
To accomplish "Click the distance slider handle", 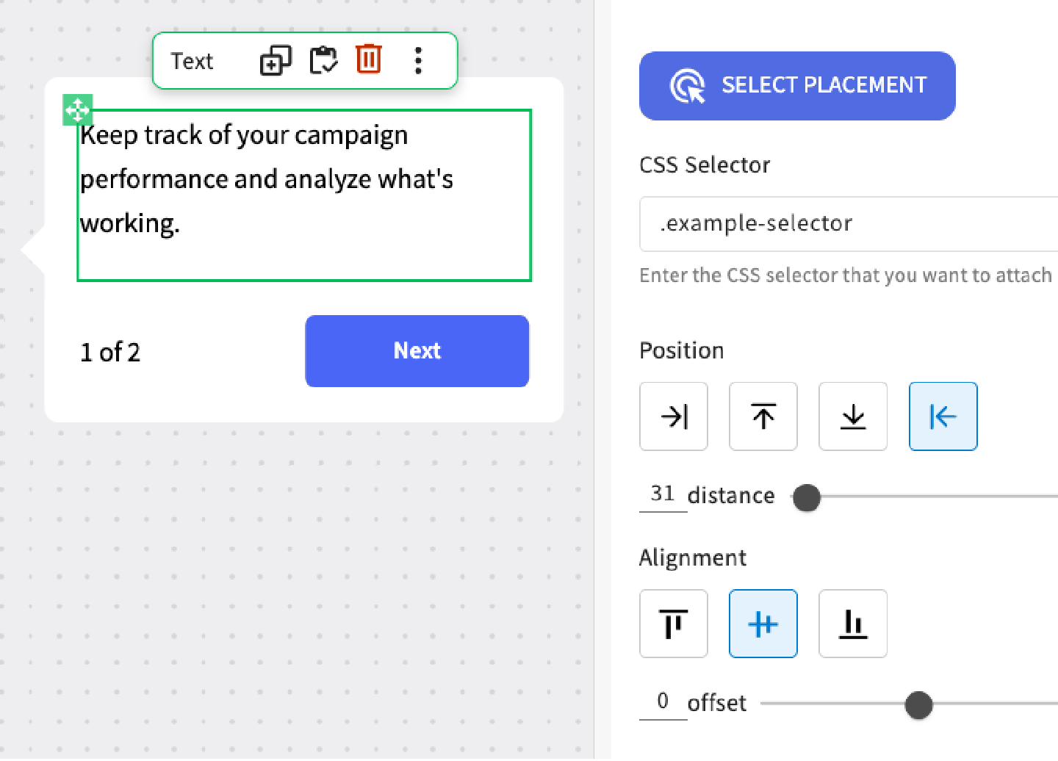I will click(x=807, y=497).
